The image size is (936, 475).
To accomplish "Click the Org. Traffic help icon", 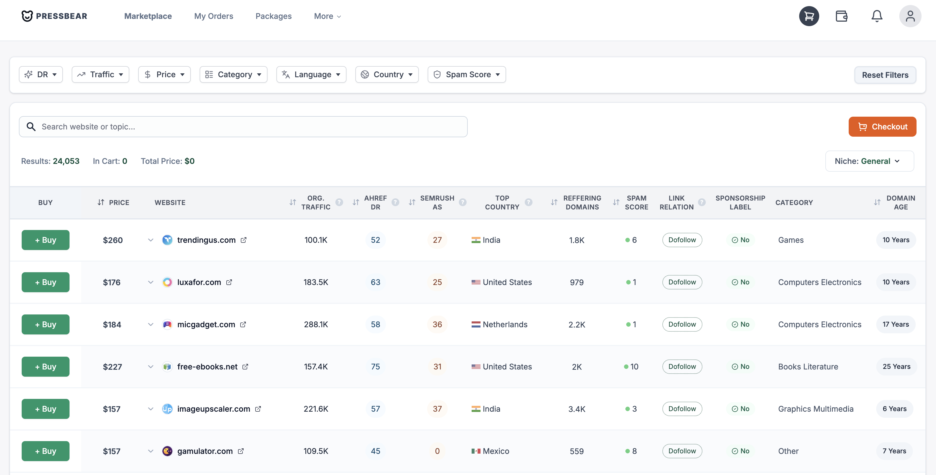I will point(339,202).
